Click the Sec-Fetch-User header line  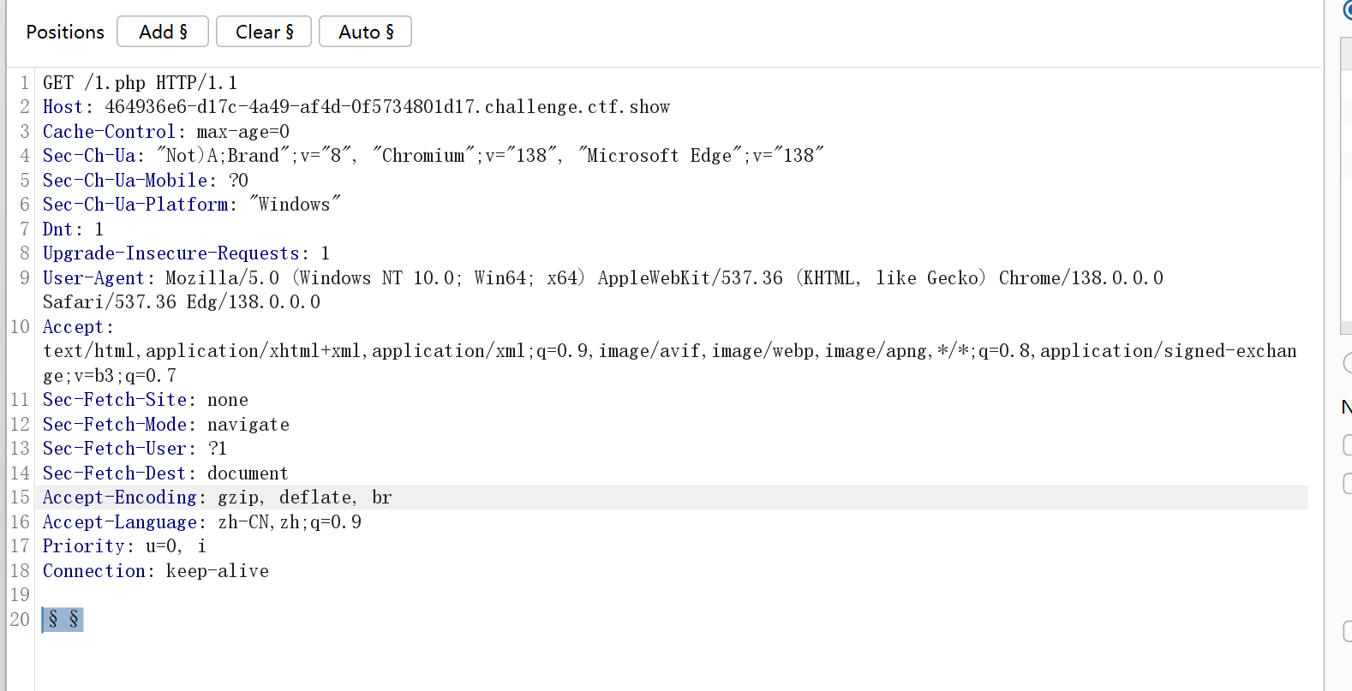pyautogui.click(x=135, y=449)
